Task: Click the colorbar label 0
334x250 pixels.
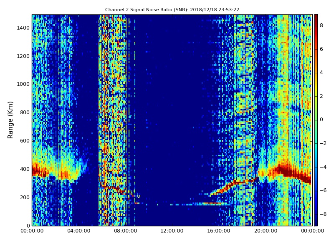Action: 321,120
